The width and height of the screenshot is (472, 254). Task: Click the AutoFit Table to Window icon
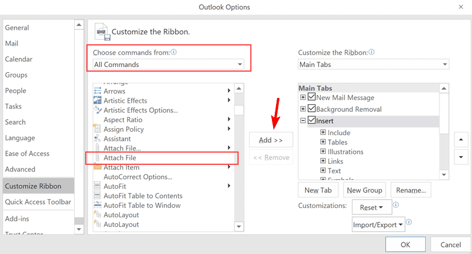(97, 205)
